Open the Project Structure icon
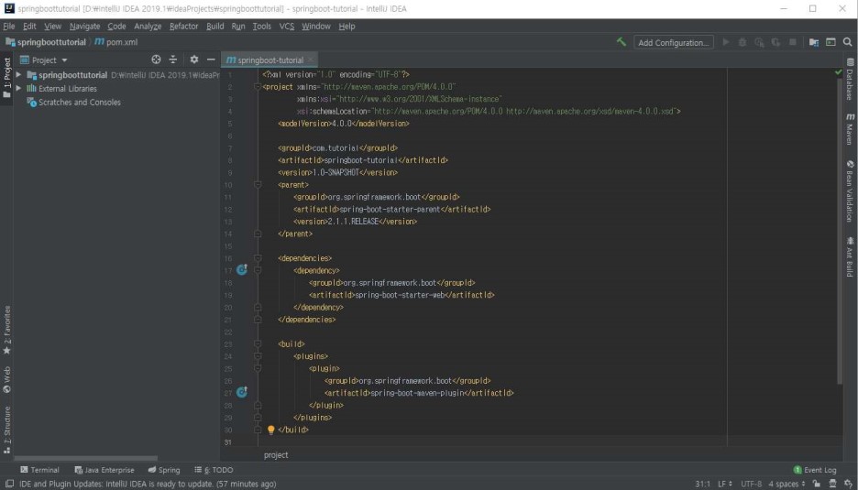This screenshot has height=490, width=858. coord(814,42)
